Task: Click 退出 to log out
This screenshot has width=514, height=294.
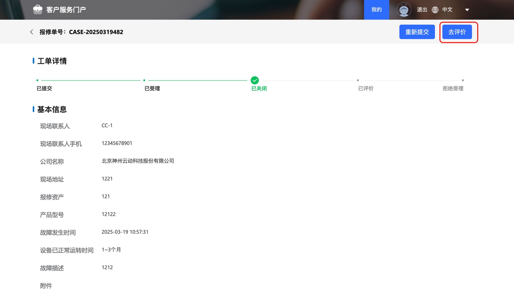Action: [422, 10]
